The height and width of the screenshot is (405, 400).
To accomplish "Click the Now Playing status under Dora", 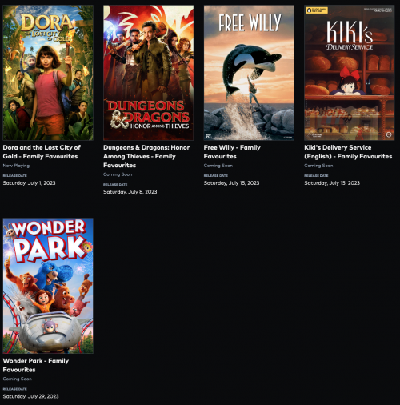I will pos(16,166).
